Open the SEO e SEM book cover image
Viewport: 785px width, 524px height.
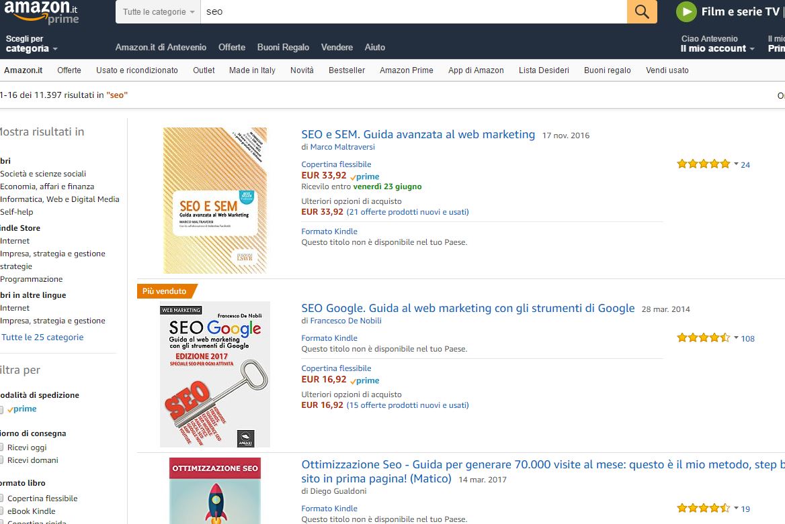(x=215, y=201)
